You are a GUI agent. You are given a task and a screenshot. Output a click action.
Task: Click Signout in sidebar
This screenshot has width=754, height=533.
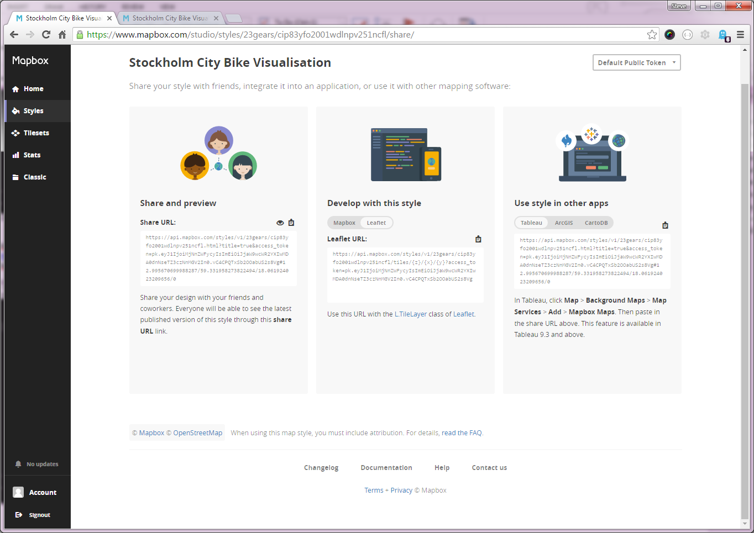coord(33,515)
